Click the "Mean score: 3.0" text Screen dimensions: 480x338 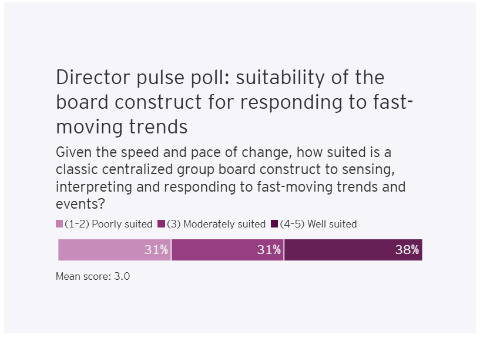93,276
